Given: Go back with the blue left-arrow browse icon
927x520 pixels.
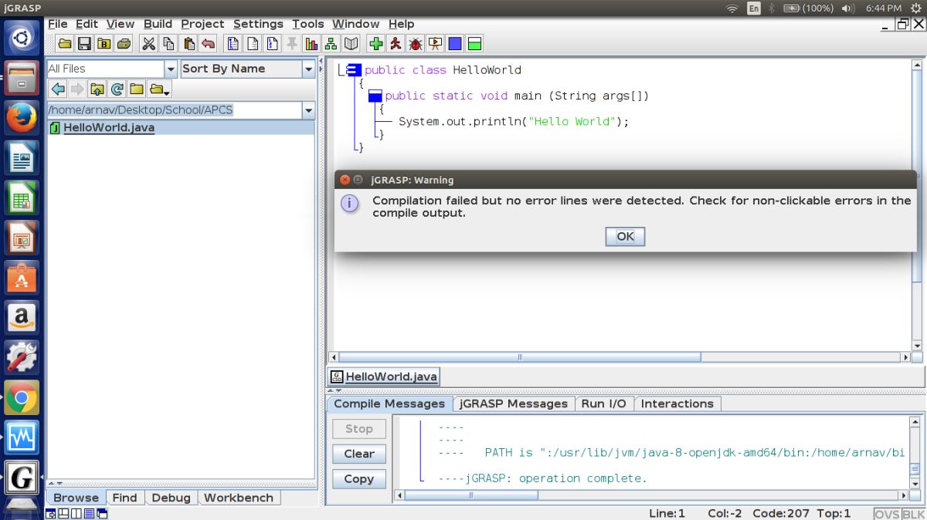Looking at the screenshot, I should pyautogui.click(x=57, y=89).
